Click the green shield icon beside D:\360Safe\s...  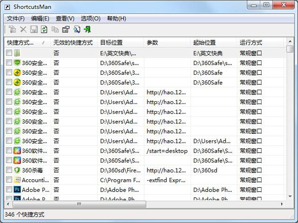pos(17,62)
